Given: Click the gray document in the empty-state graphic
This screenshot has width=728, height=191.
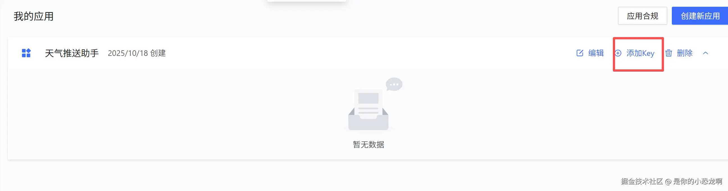Looking at the screenshot, I should (368, 103).
